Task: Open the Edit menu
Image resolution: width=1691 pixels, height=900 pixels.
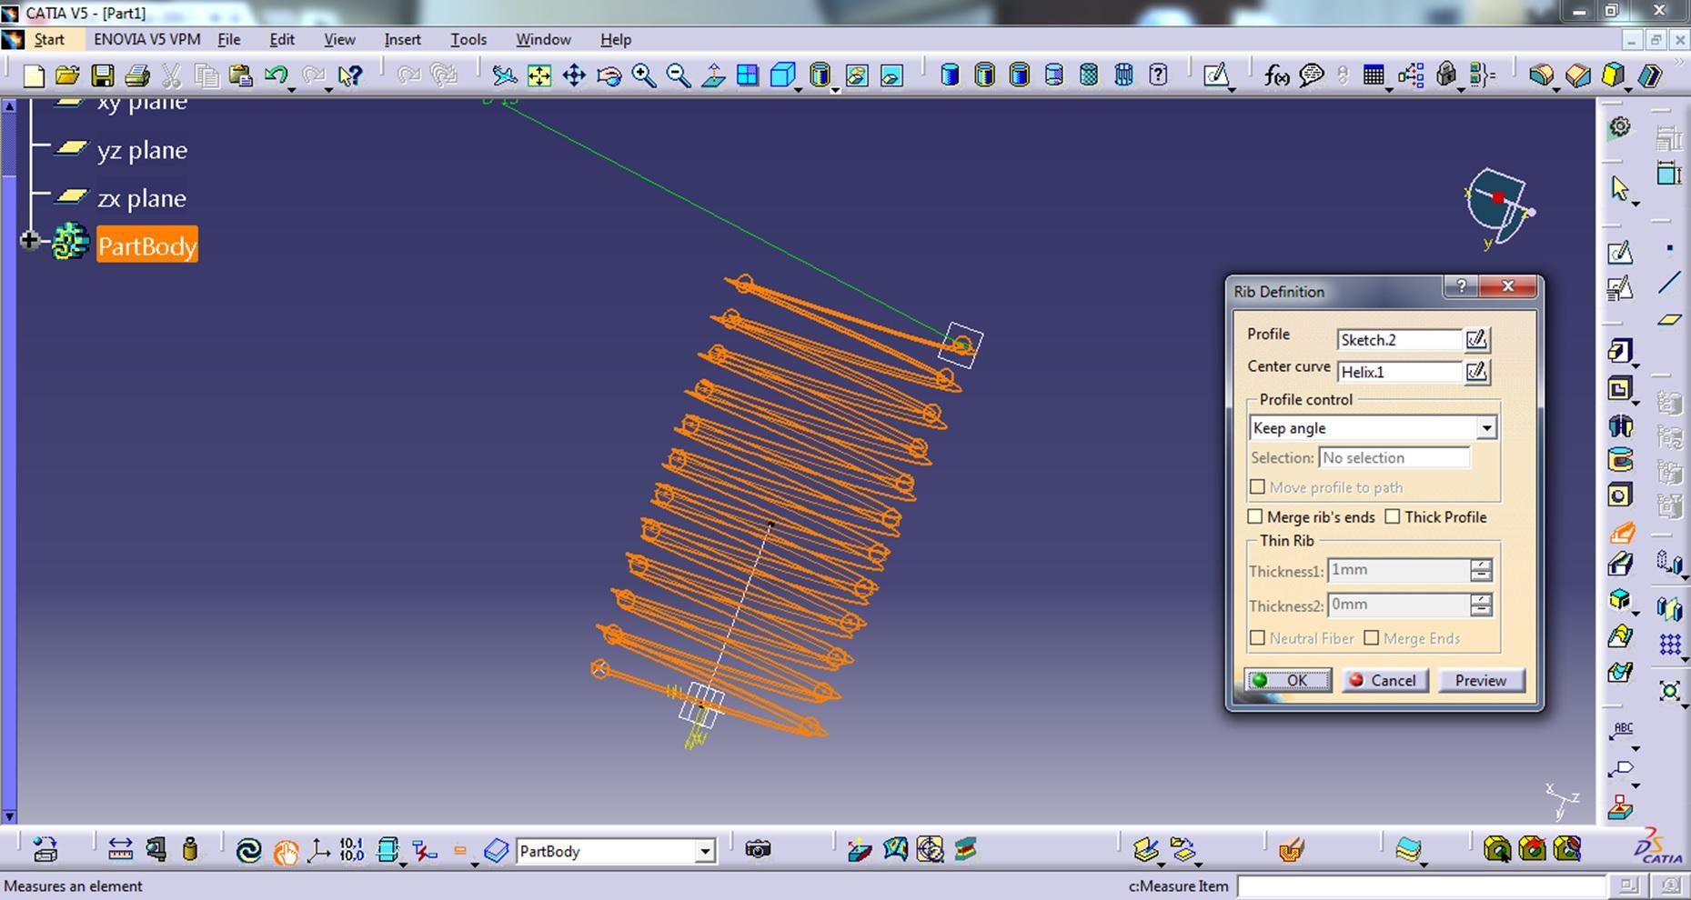Action: (x=282, y=39)
